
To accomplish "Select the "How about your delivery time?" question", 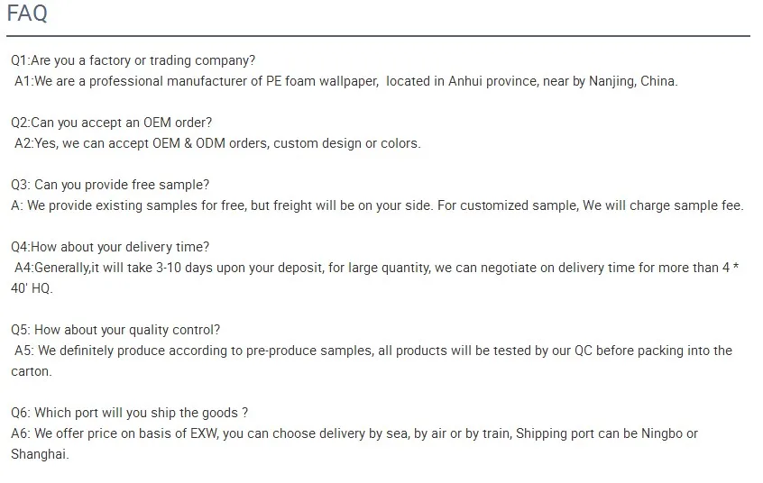I will (110, 247).
